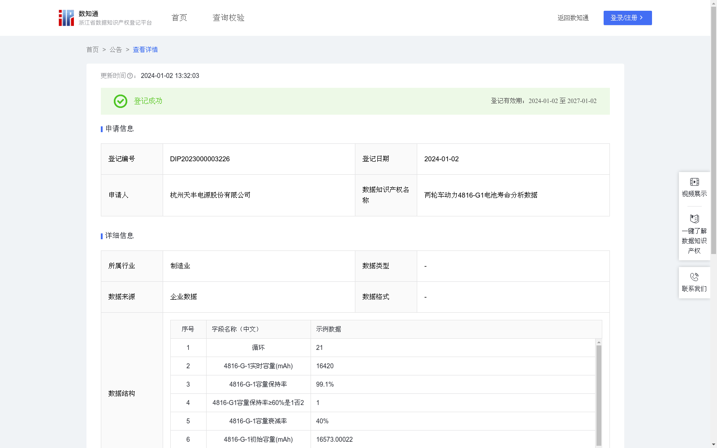Click the 联系我们 phone icon
Screen dimensions: 717x448
(x=694, y=277)
